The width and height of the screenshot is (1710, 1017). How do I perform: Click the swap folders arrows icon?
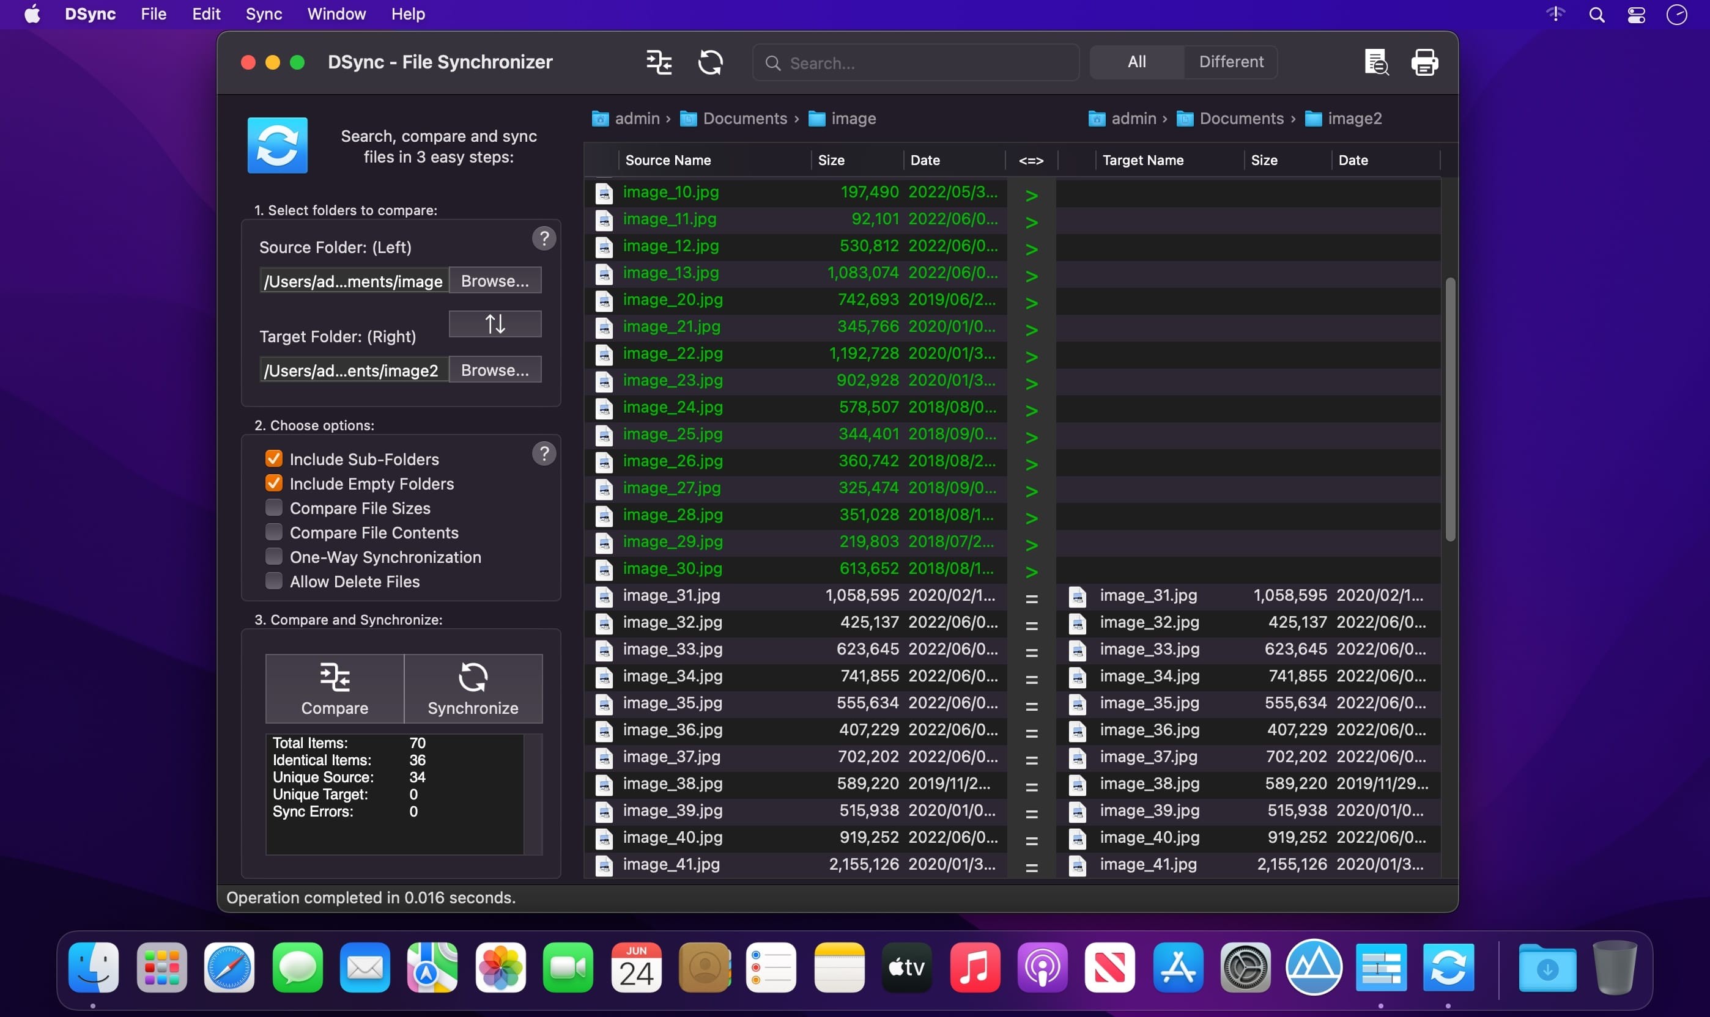click(x=495, y=323)
